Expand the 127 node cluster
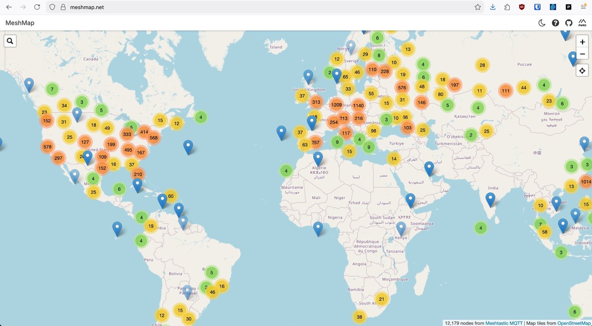Image resolution: width=592 pixels, height=326 pixels. [85, 142]
